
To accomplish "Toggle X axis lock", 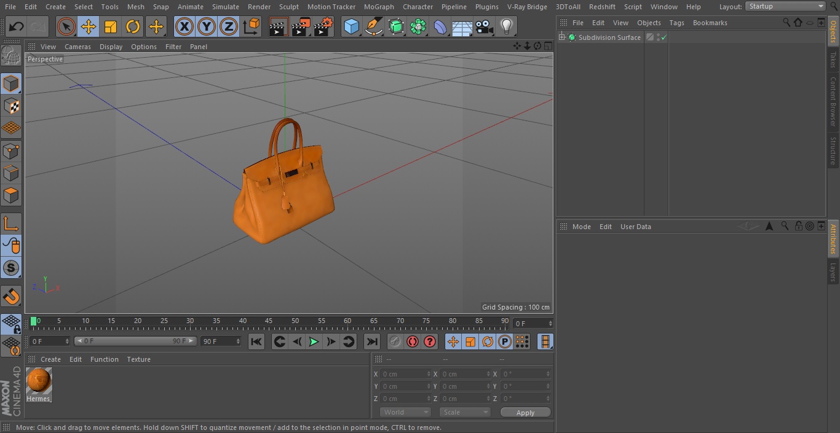I will 184,26.
